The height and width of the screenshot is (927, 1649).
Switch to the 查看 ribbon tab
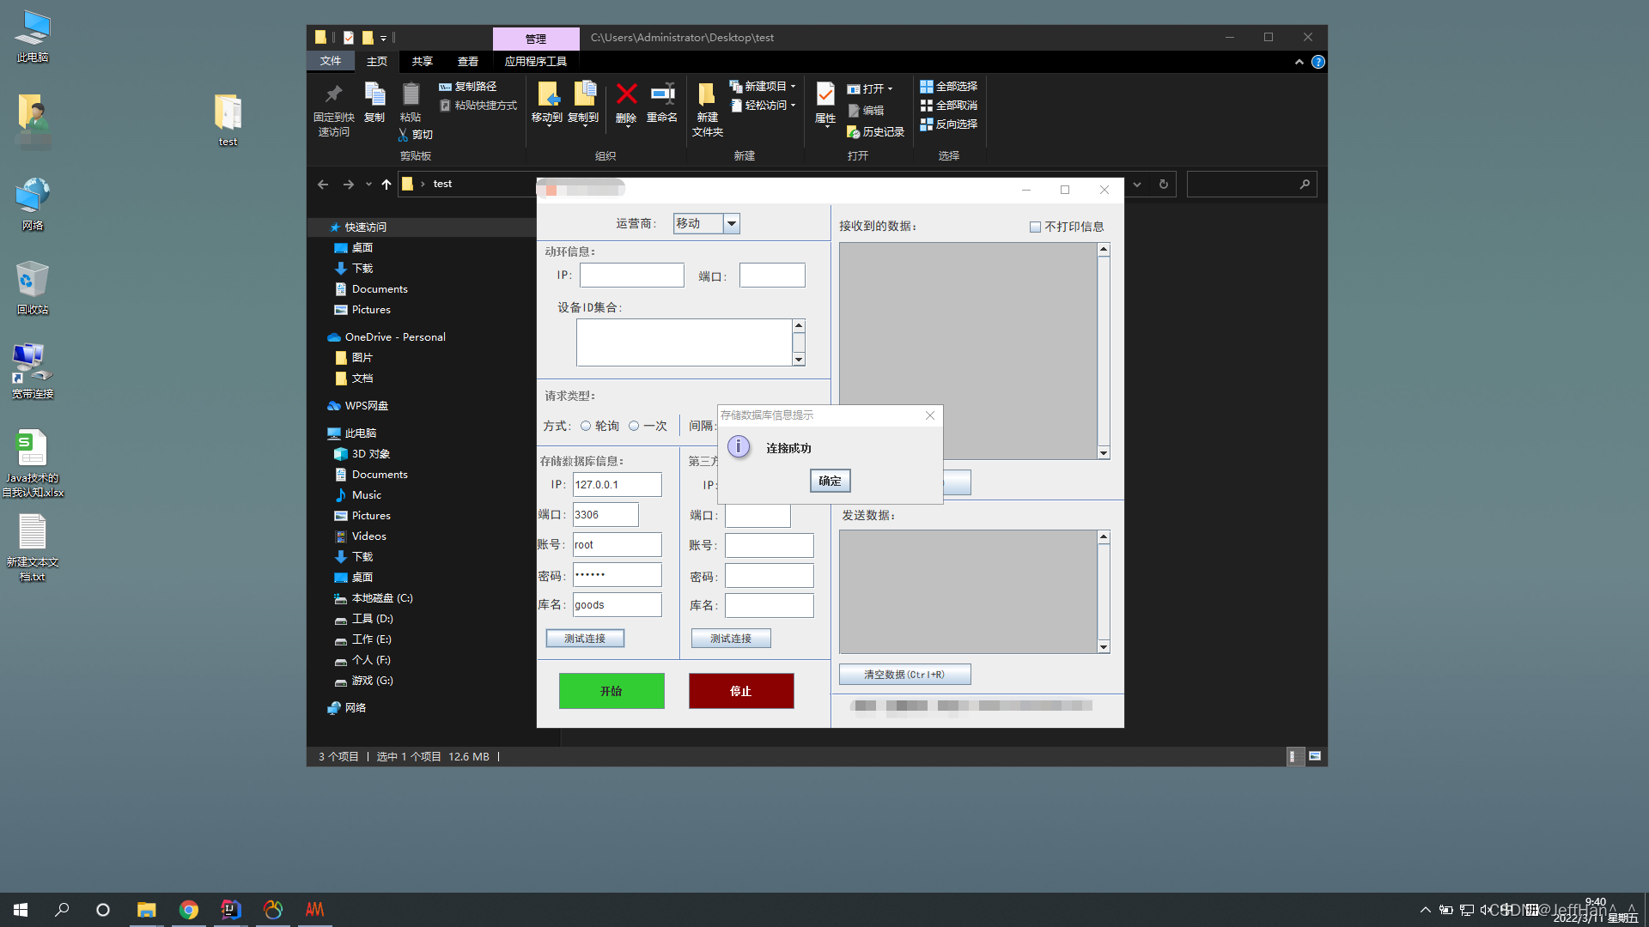click(x=468, y=62)
